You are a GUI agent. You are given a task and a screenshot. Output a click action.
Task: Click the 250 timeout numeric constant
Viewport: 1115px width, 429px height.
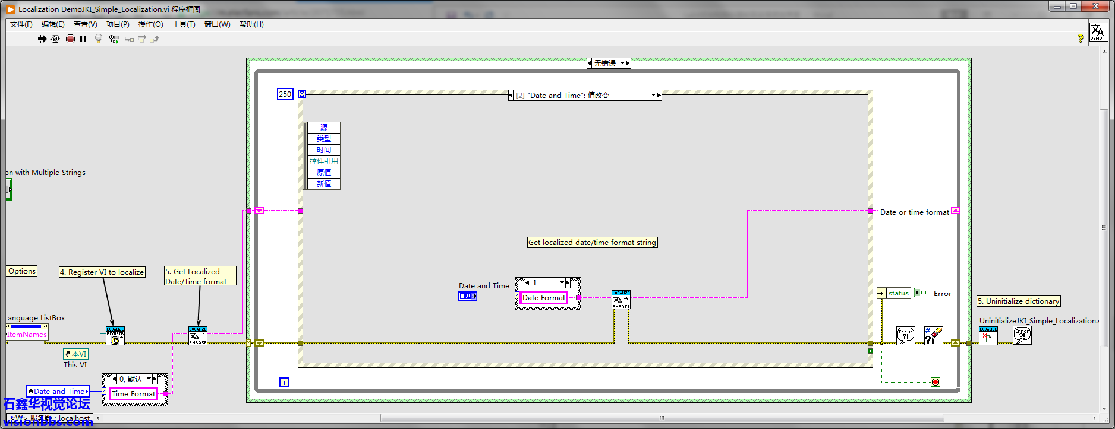[285, 94]
